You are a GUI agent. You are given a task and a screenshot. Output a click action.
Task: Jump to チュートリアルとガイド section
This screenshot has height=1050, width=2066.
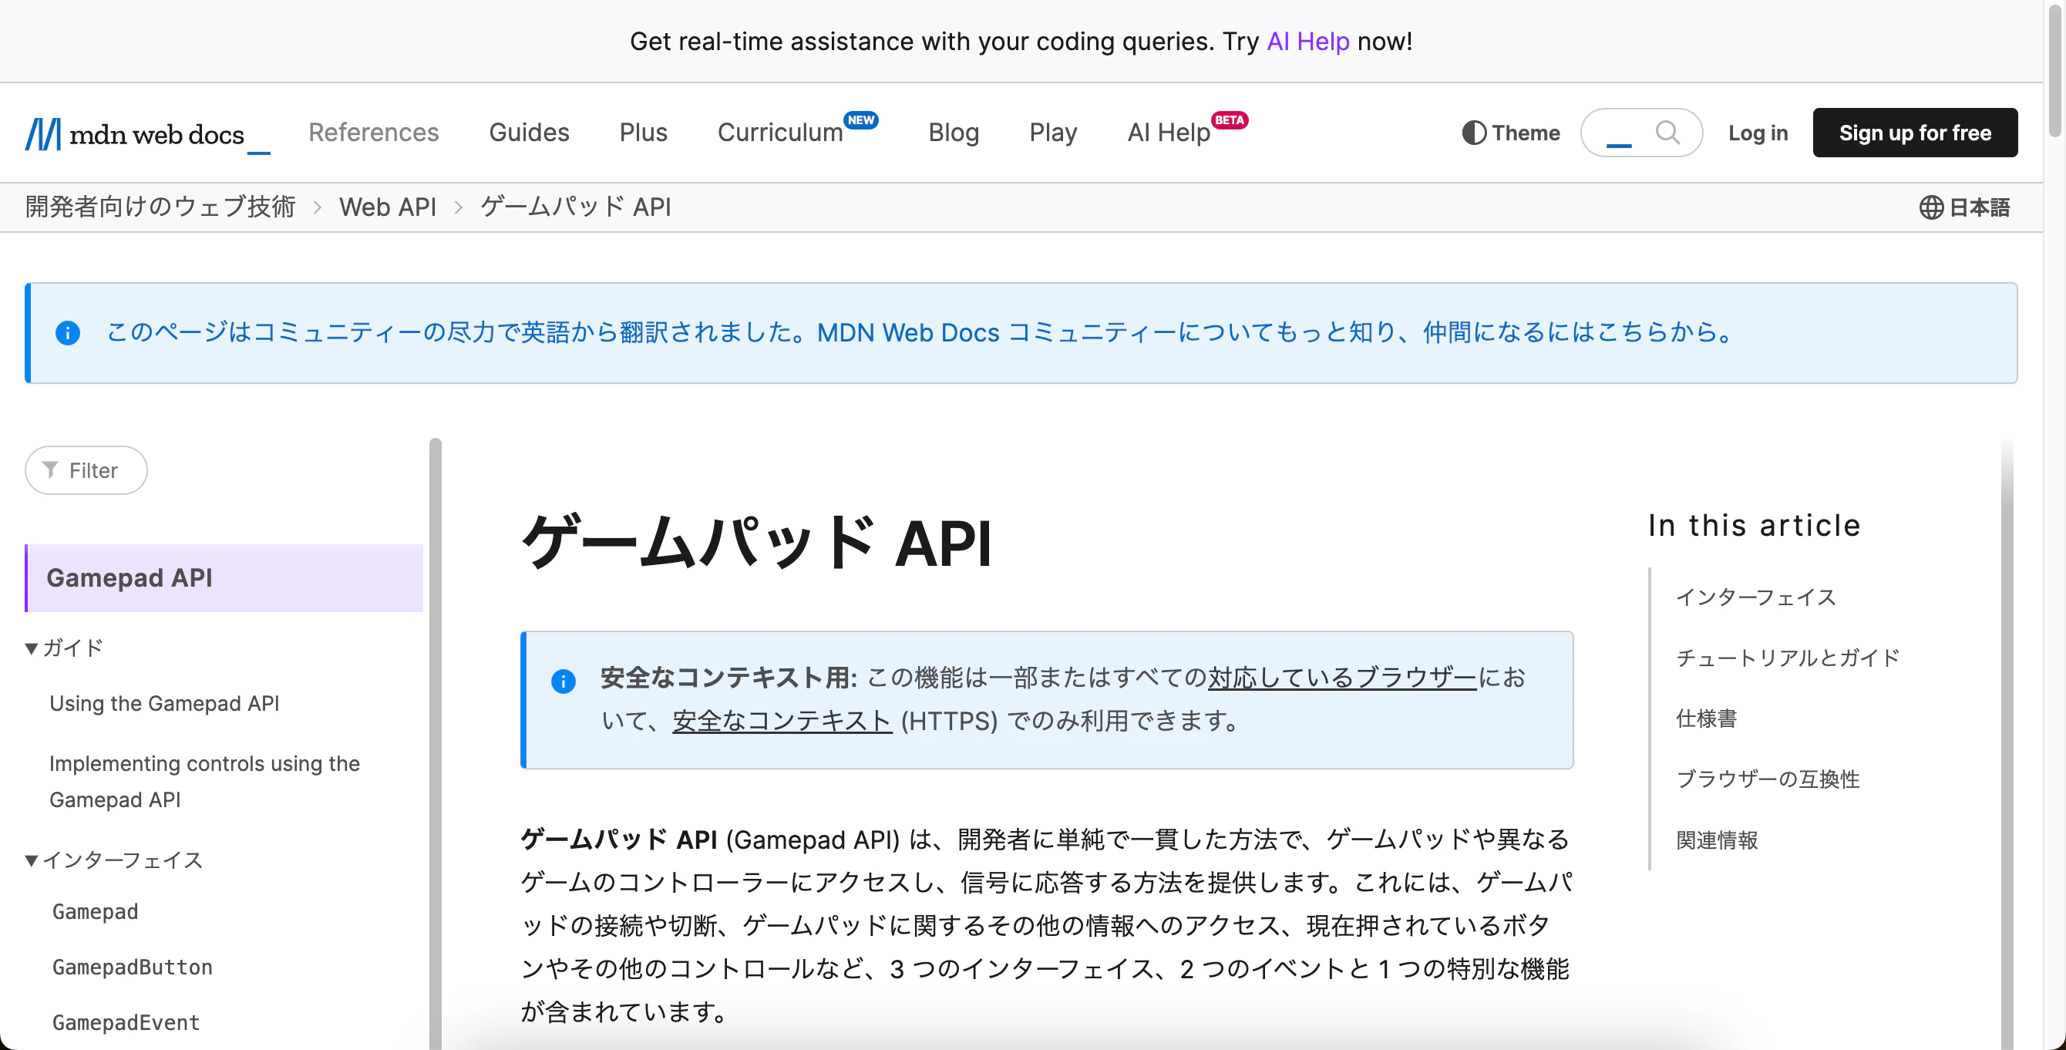click(x=1788, y=658)
